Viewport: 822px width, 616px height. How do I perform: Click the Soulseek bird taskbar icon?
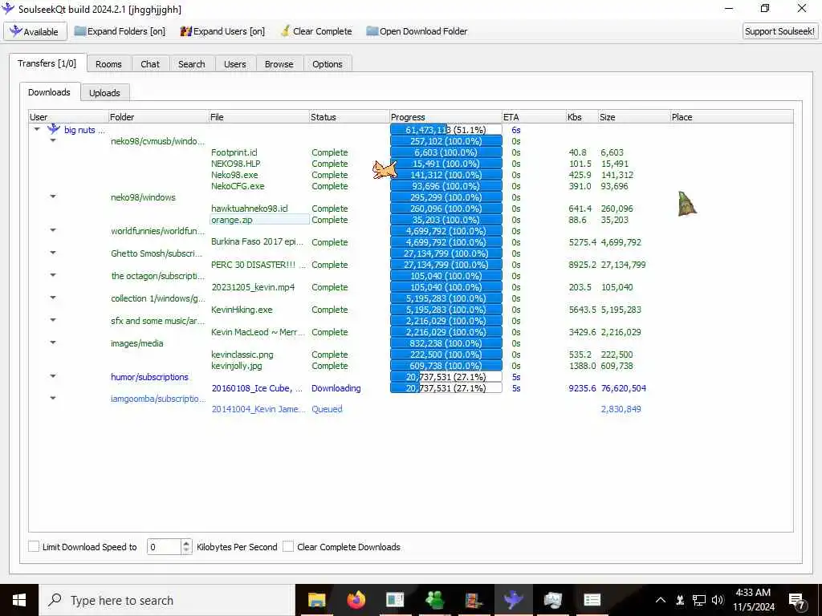coord(513,600)
